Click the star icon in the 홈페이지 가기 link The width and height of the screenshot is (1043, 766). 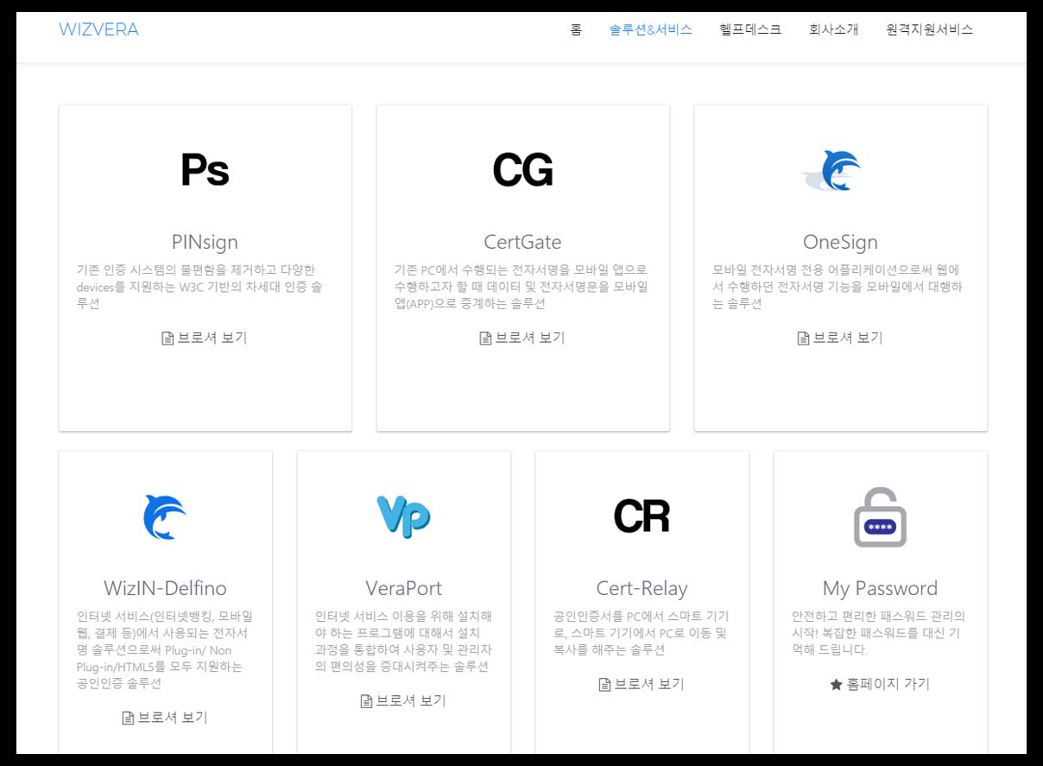(x=836, y=684)
